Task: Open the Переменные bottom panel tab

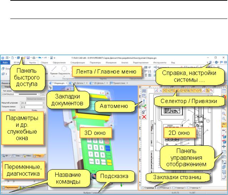Action: pos(10,188)
